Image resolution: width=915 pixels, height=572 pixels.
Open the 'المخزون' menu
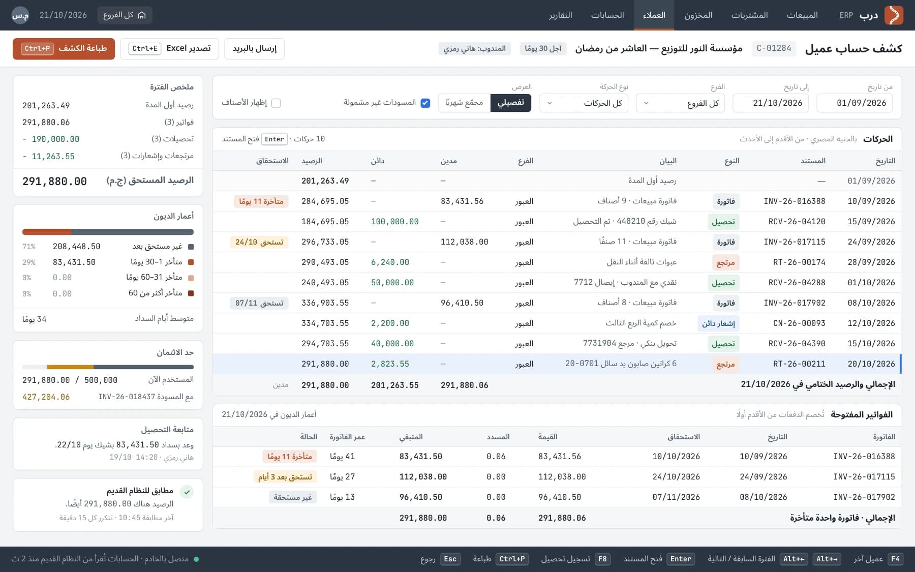pos(698,15)
